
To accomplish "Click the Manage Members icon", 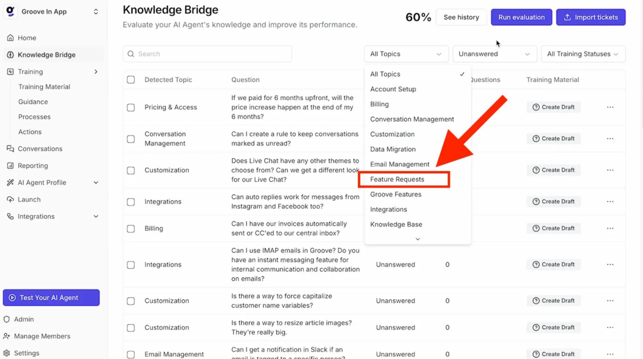I will [7, 336].
